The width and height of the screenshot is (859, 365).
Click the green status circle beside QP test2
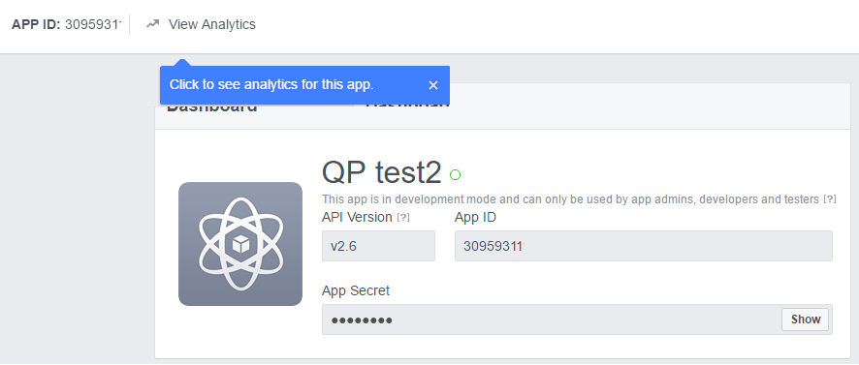[x=456, y=175]
